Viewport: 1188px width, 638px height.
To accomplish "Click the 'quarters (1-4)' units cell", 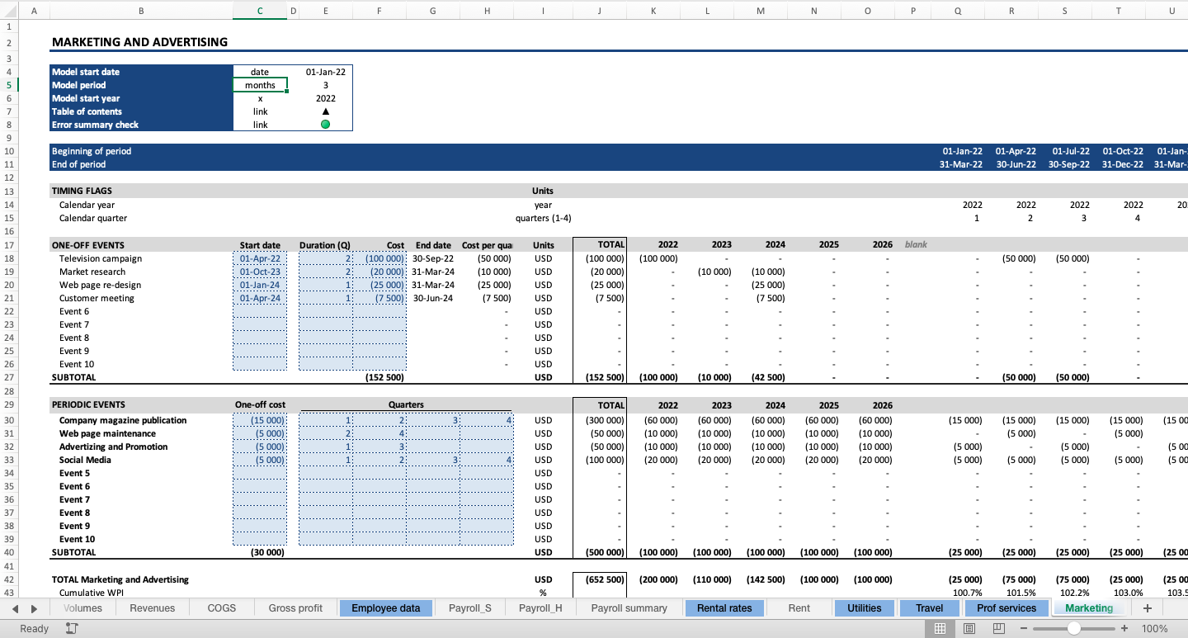I will coord(543,218).
